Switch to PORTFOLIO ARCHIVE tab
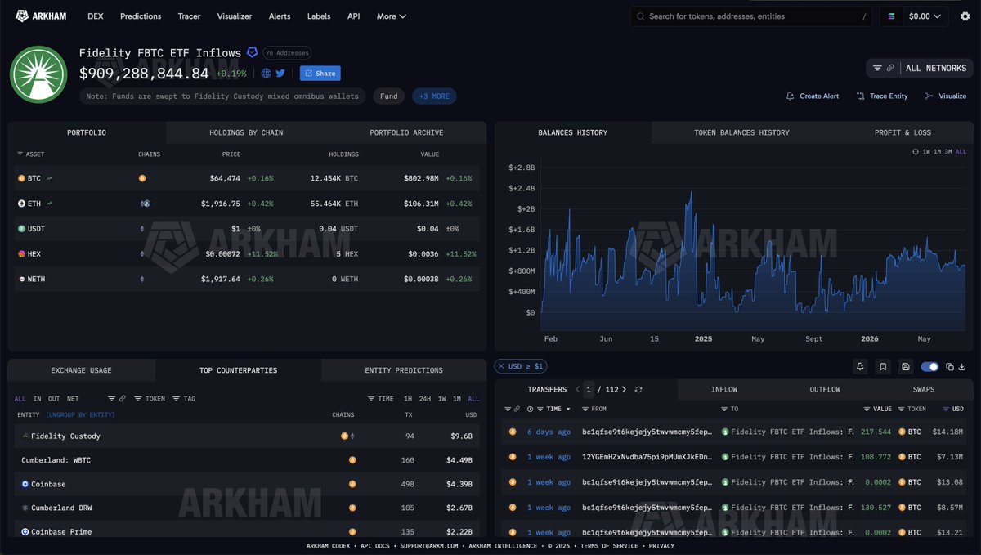 coord(406,132)
